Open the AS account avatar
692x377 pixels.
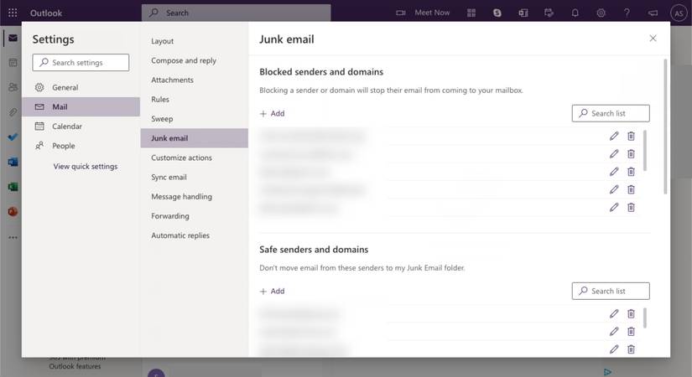(679, 13)
